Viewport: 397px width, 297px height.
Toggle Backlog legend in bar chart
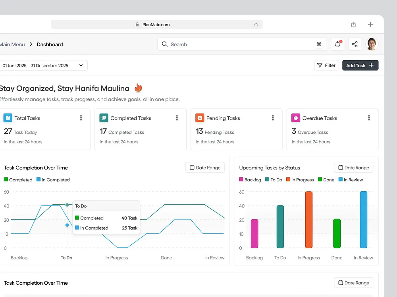[250, 180]
